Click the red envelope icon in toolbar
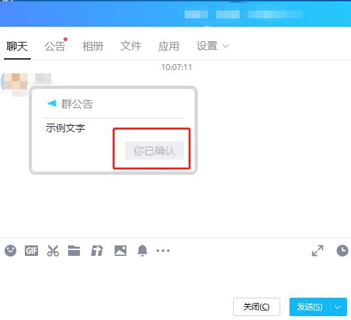351x320 pixels. click(x=97, y=251)
